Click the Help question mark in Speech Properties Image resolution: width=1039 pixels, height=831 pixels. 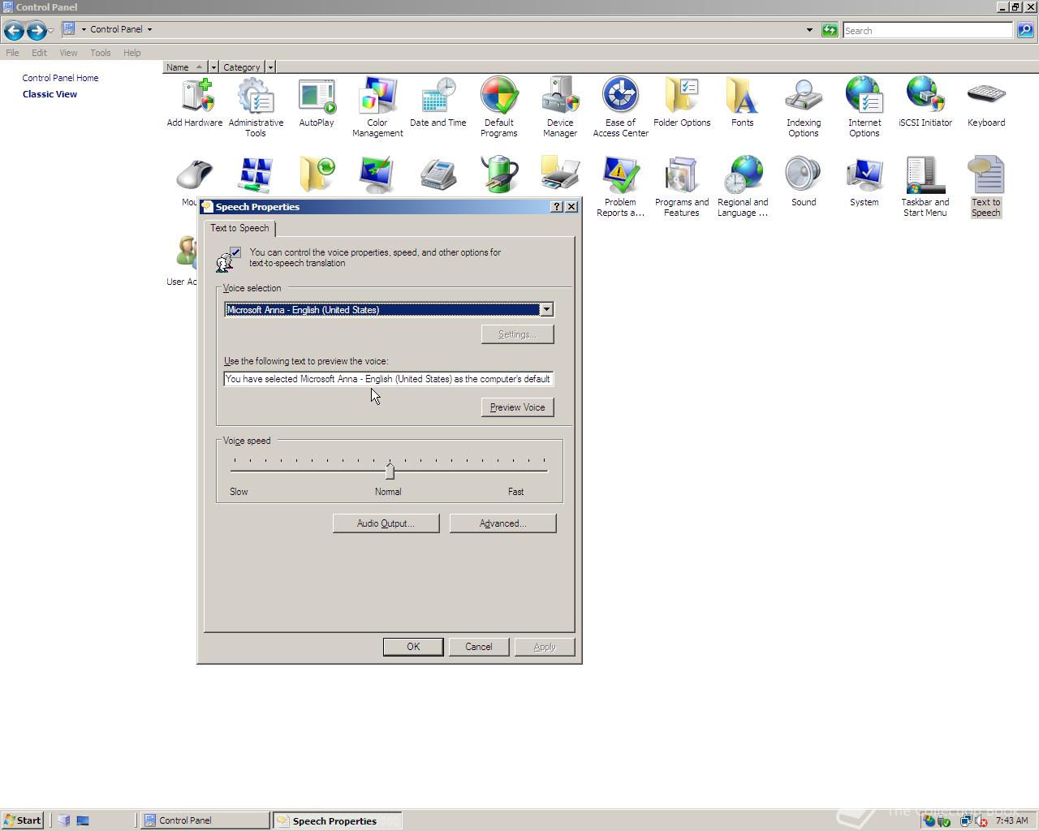tap(557, 207)
